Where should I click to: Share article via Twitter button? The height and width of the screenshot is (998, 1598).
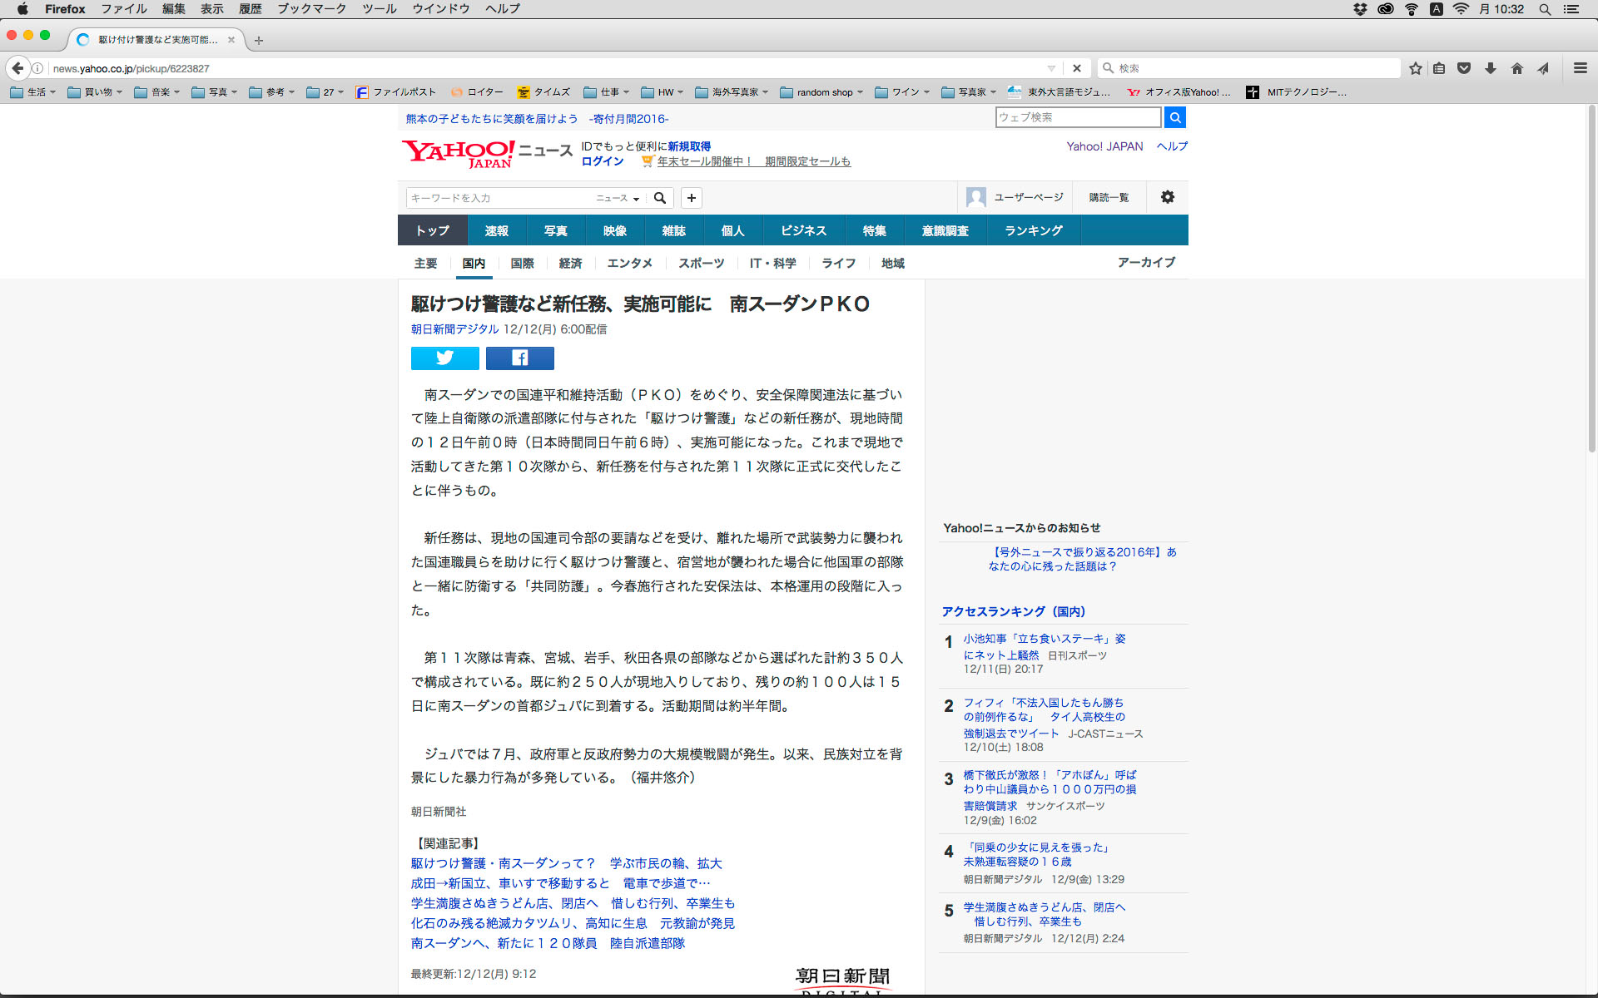click(444, 358)
